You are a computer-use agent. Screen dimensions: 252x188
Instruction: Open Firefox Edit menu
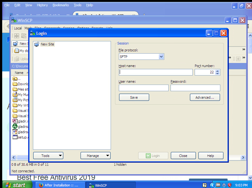coord(17,5)
